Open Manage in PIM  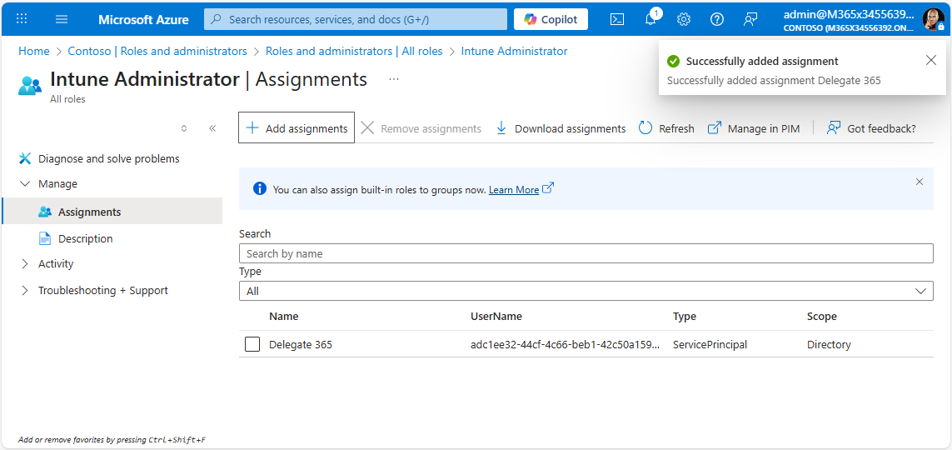click(753, 128)
